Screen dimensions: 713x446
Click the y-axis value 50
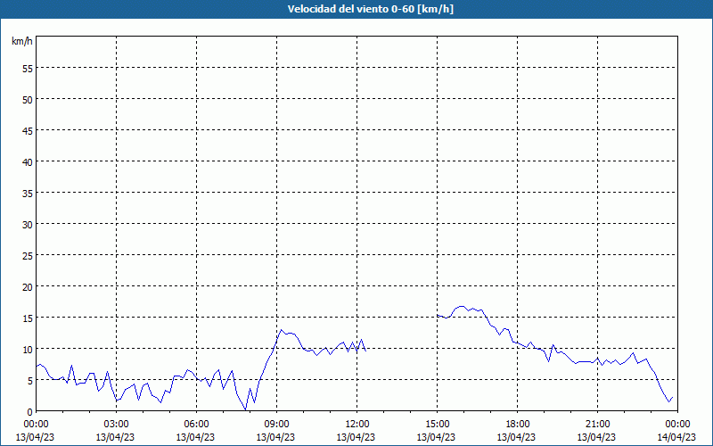click(28, 100)
